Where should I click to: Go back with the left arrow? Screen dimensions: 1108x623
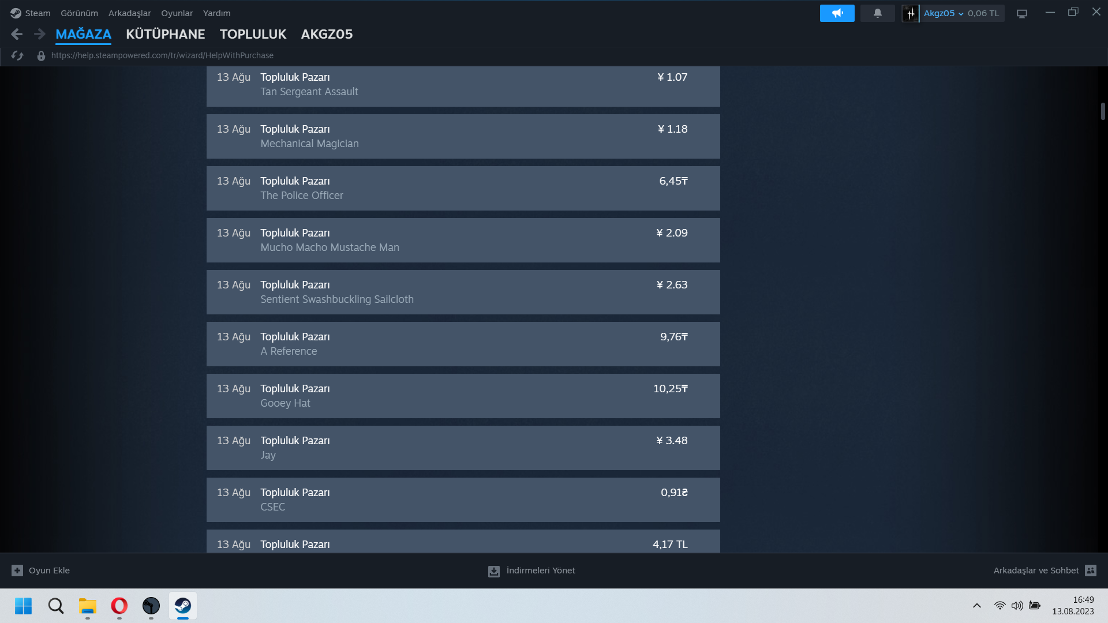tap(17, 35)
